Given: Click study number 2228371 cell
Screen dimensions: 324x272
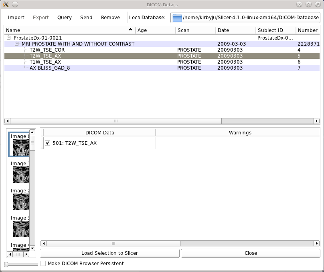Looking at the screenshot, I should coord(308,44).
